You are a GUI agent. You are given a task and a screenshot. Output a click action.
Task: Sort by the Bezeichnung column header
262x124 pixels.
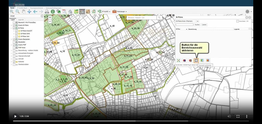[x=211, y=29]
